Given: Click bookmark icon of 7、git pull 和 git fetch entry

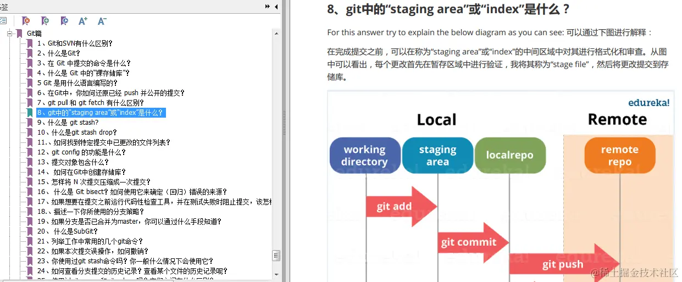Looking at the screenshot, I should click(x=30, y=103).
